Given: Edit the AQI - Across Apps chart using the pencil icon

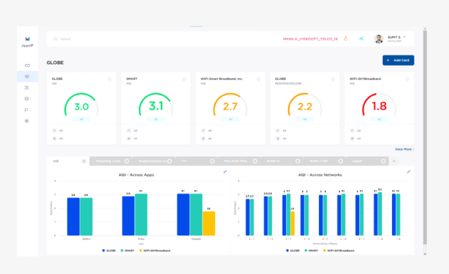Looking at the screenshot, I should click(225, 172).
